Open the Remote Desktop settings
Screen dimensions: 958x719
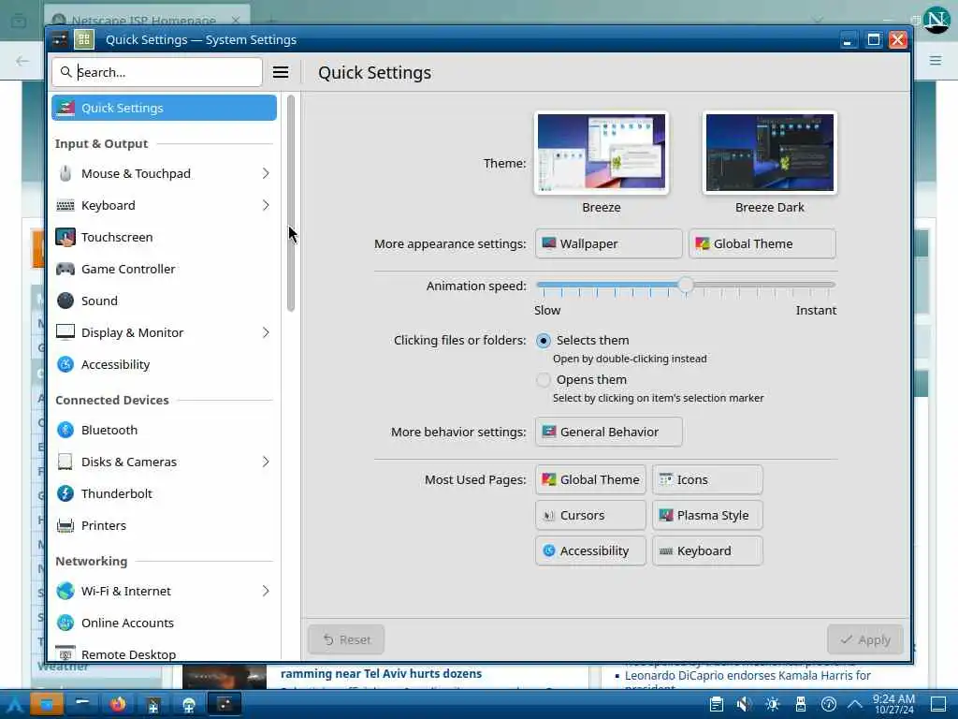pos(164,653)
